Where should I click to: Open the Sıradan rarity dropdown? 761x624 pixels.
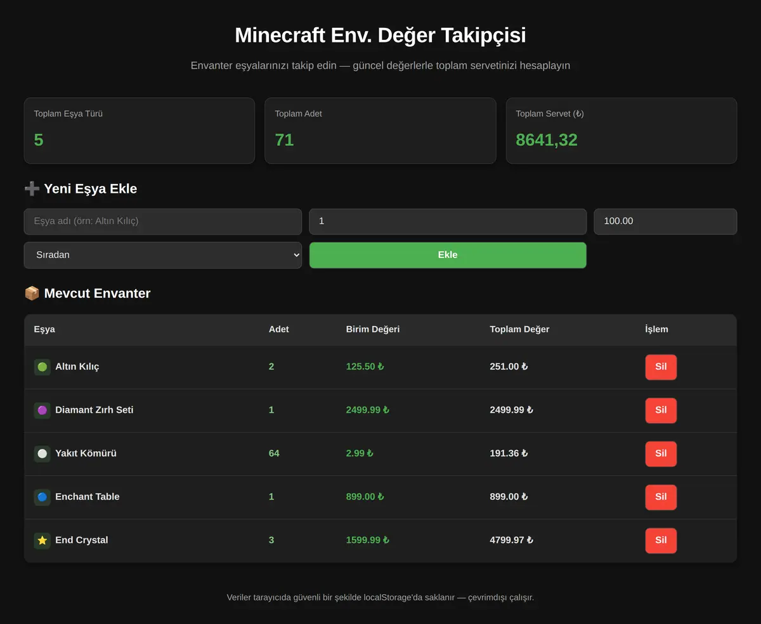(163, 255)
